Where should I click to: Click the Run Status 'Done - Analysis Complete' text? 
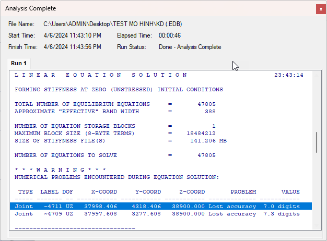[190, 47]
